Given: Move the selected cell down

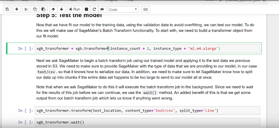Looking at the screenshot, I should pos(61,9).
